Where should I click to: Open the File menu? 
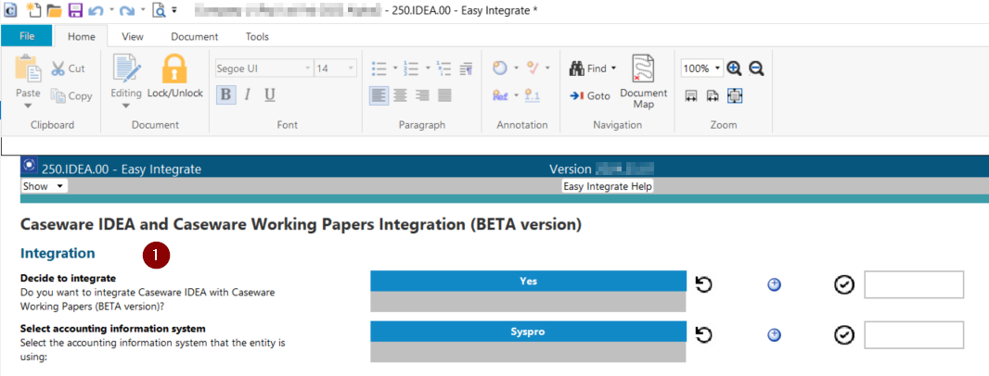(x=27, y=36)
